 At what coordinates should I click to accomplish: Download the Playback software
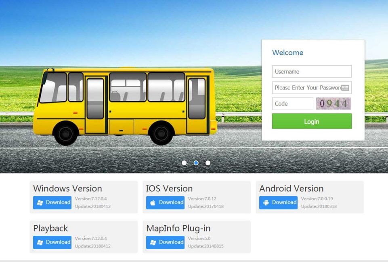click(52, 242)
